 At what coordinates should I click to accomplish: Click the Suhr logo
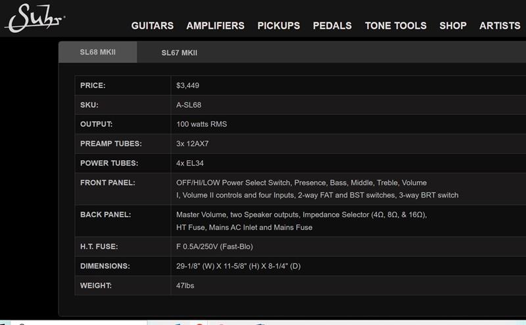tap(34, 18)
